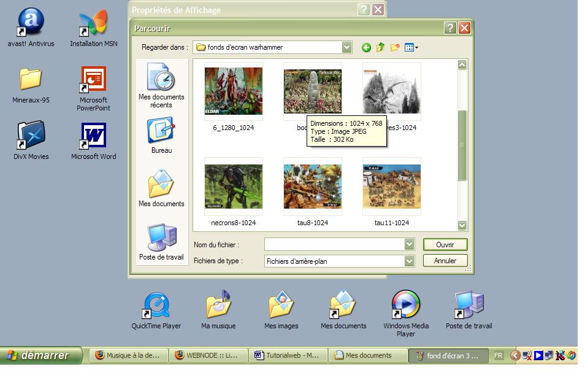This screenshot has height=370, width=585.
Task: Click the Annuler button
Action: pyautogui.click(x=445, y=261)
